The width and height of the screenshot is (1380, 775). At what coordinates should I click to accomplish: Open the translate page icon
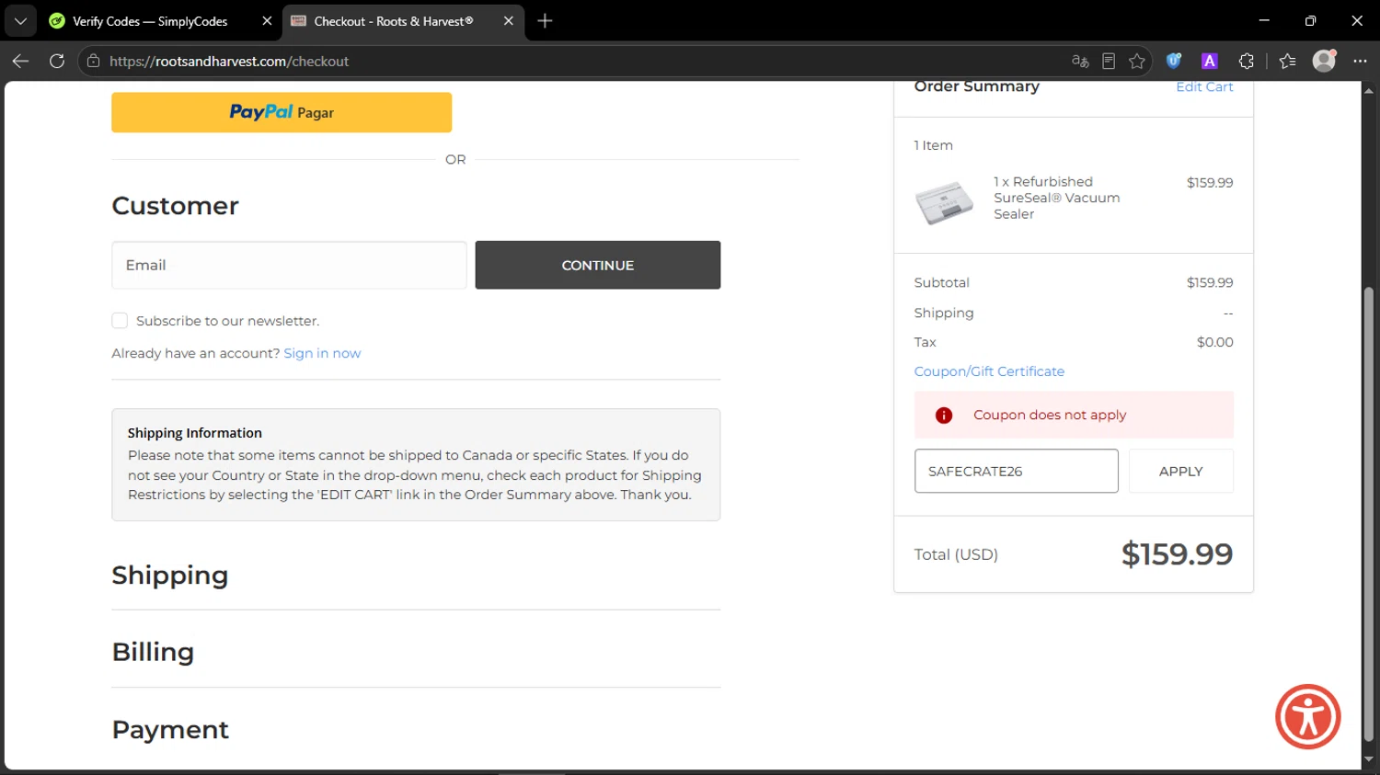[x=1080, y=61]
